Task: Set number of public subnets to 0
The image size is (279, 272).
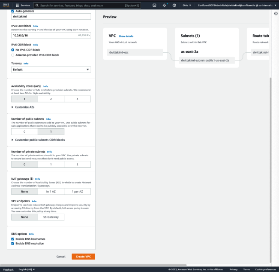Action: pyautogui.click(x=24, y=132)
